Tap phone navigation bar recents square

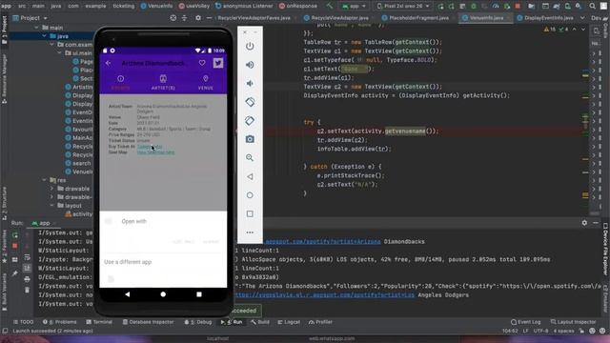coord(199,294)
